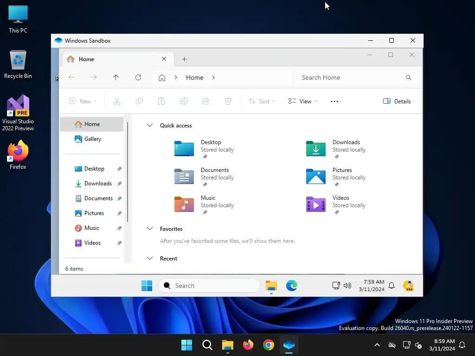Image resolution: width=475 pixels, height=356 pixels.
Task: Click the Rename toolbar icon
Action: click(x=184, y=101)
